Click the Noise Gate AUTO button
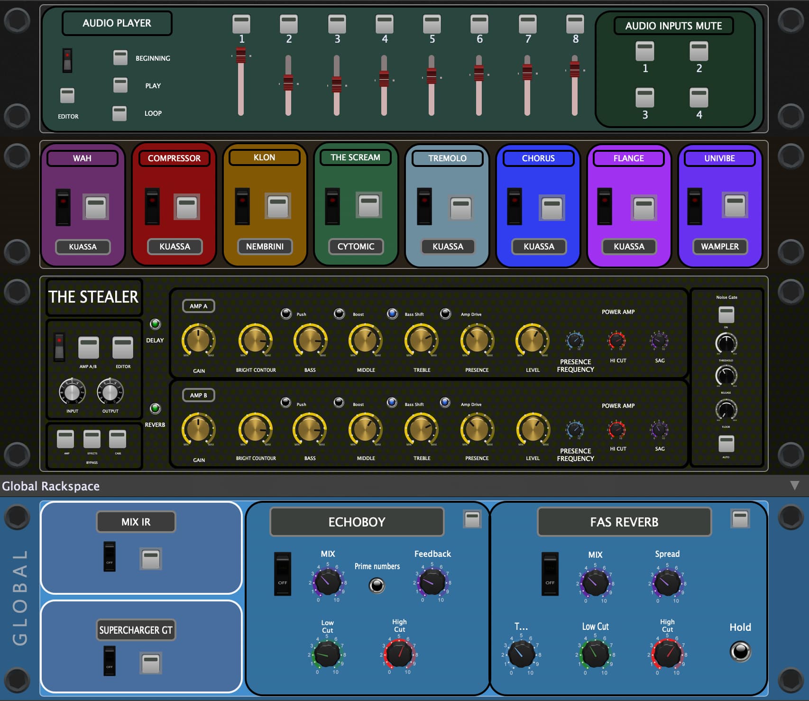Image resolution: width=809 pixels, height=701 pixels. click(726, 444)
